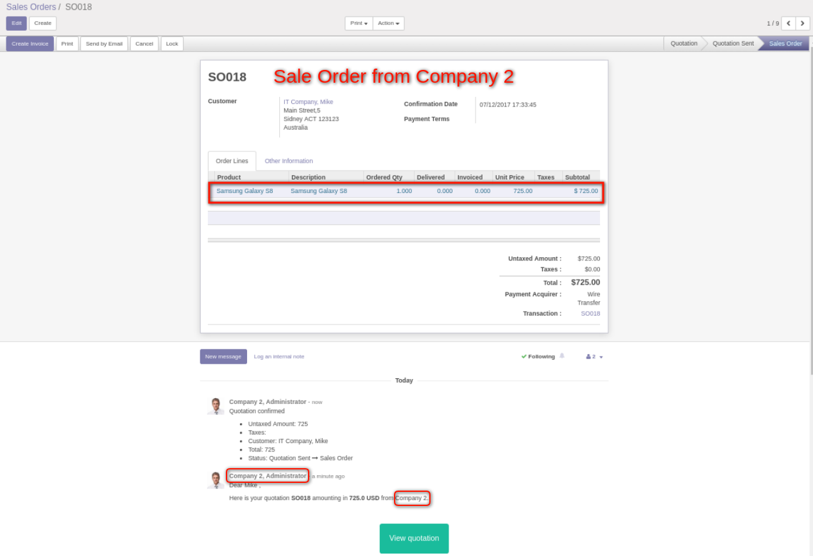This screenshot has height=556, width=813.
Task: Click the green View quotation button
Action: pyautogui.click(x=414, y=538)
